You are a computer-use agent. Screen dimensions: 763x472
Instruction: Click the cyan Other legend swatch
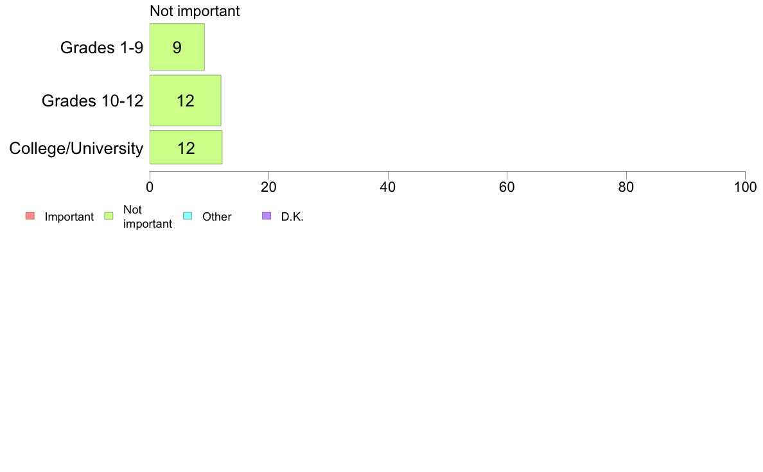coord(188,216)
